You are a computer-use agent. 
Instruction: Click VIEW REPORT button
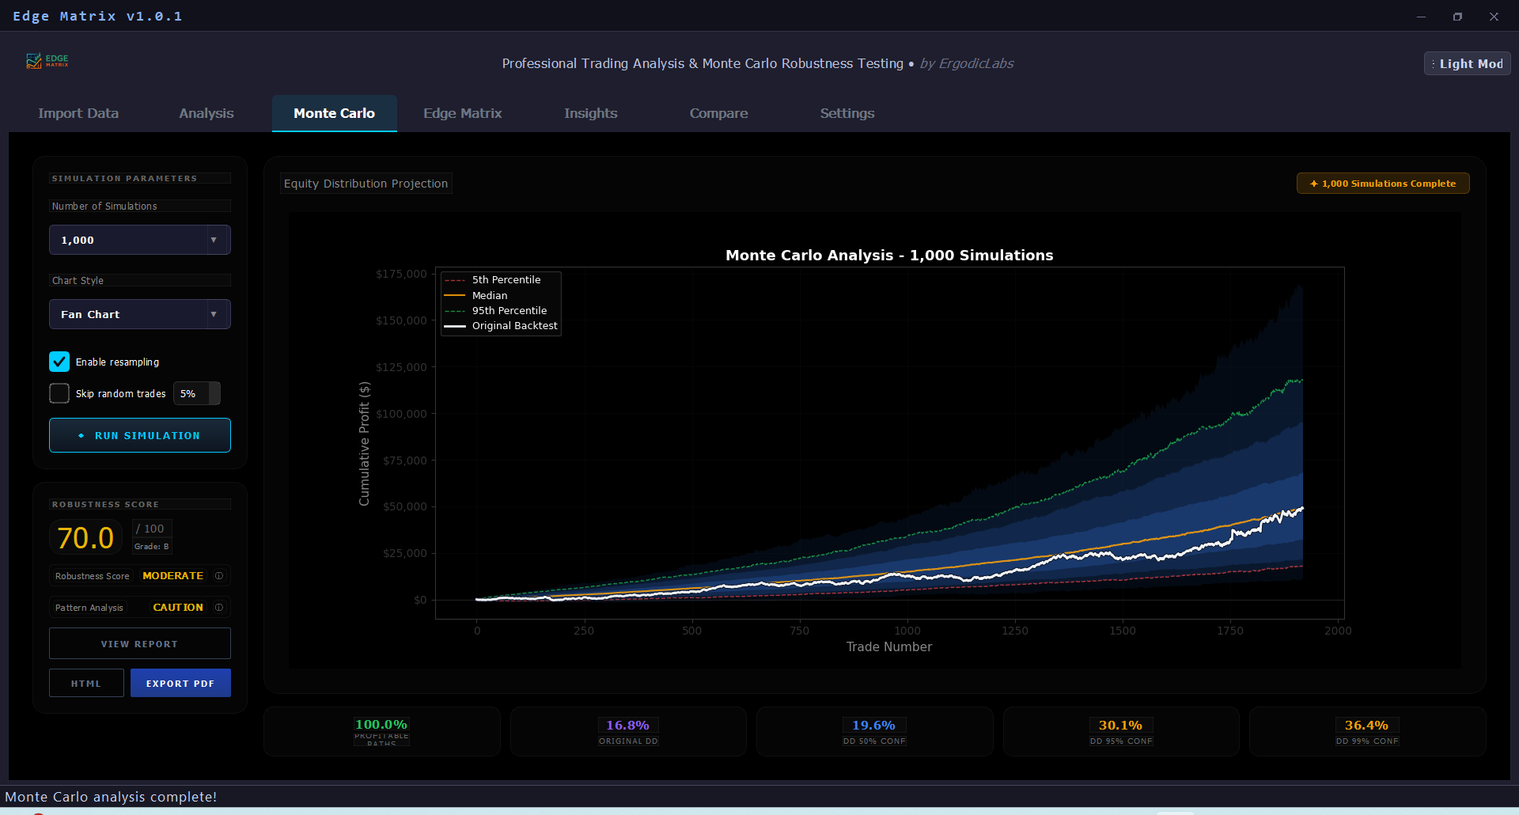[140, 644]
